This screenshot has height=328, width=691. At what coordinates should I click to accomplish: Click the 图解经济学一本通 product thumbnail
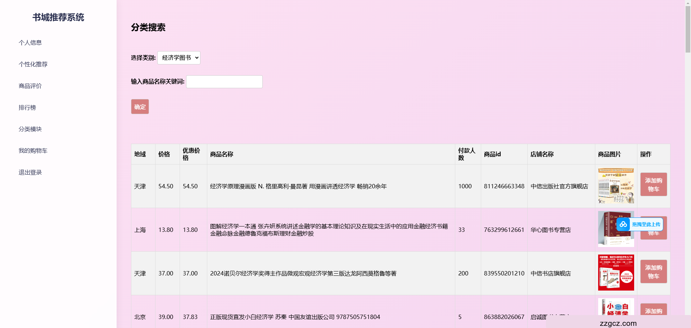tap(616, 229)
